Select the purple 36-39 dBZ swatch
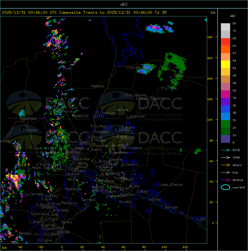The width and height of the screenshot is (248, 251). 225,101
